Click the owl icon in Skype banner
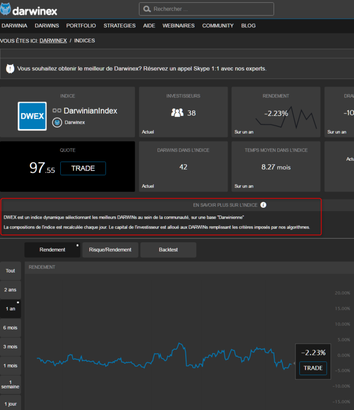354x410 pixels. pos(10,69)
